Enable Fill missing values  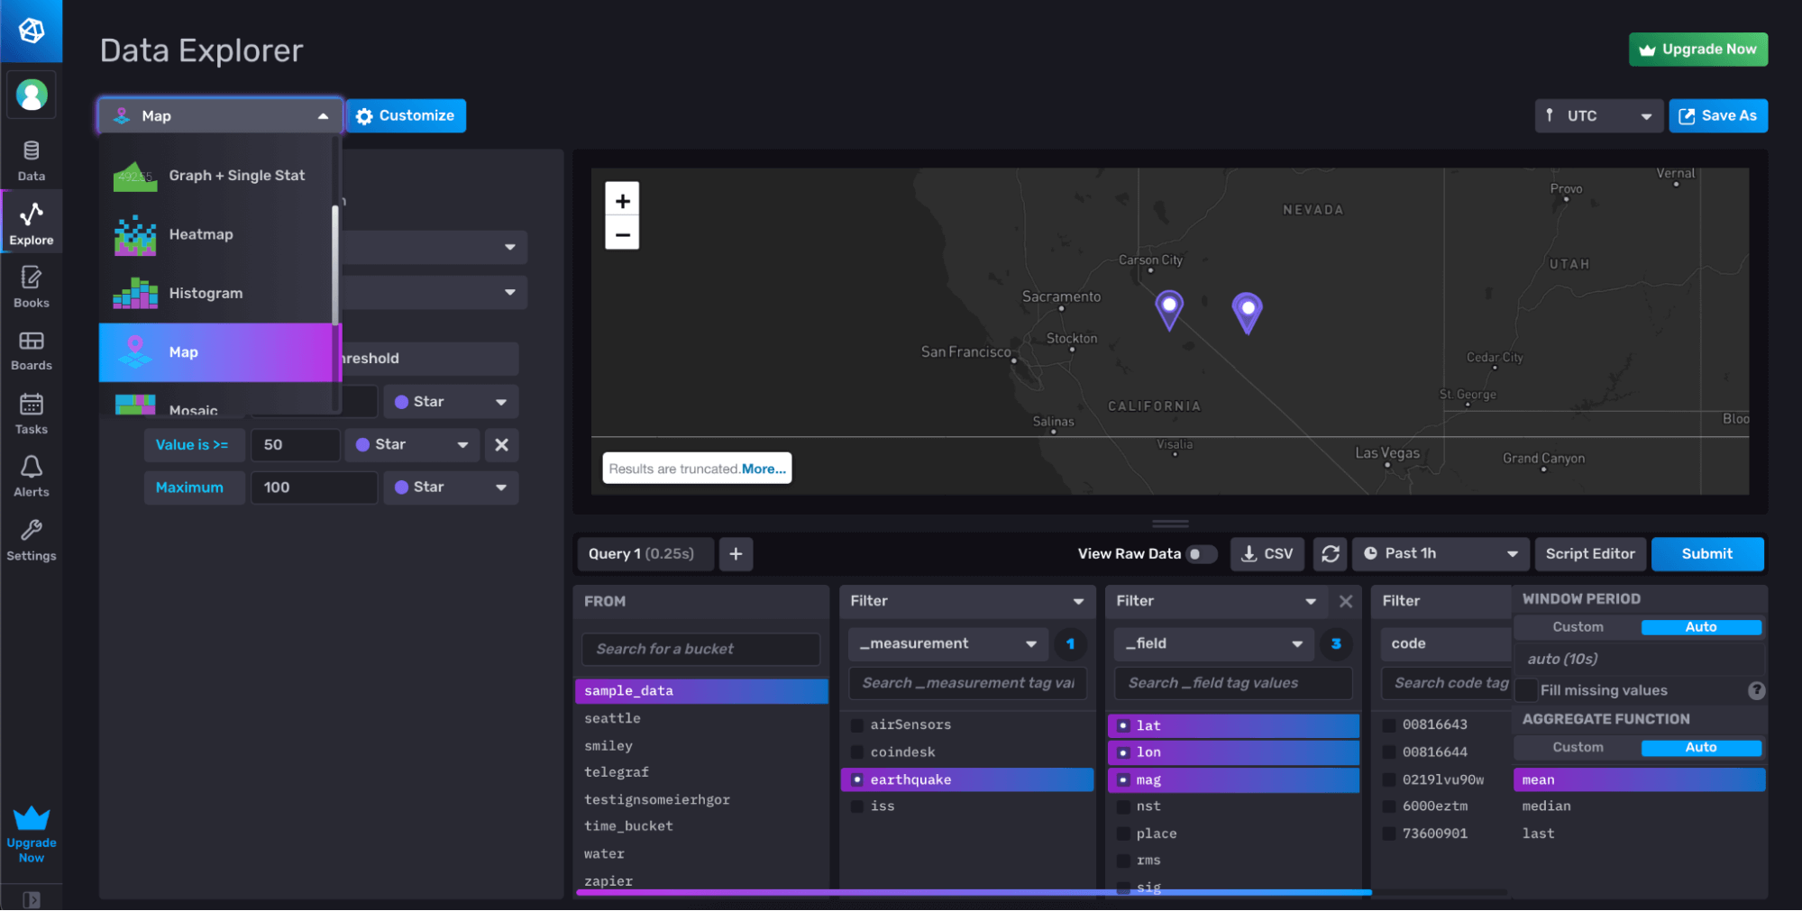pyautogui.click(x=1525, y=690)
